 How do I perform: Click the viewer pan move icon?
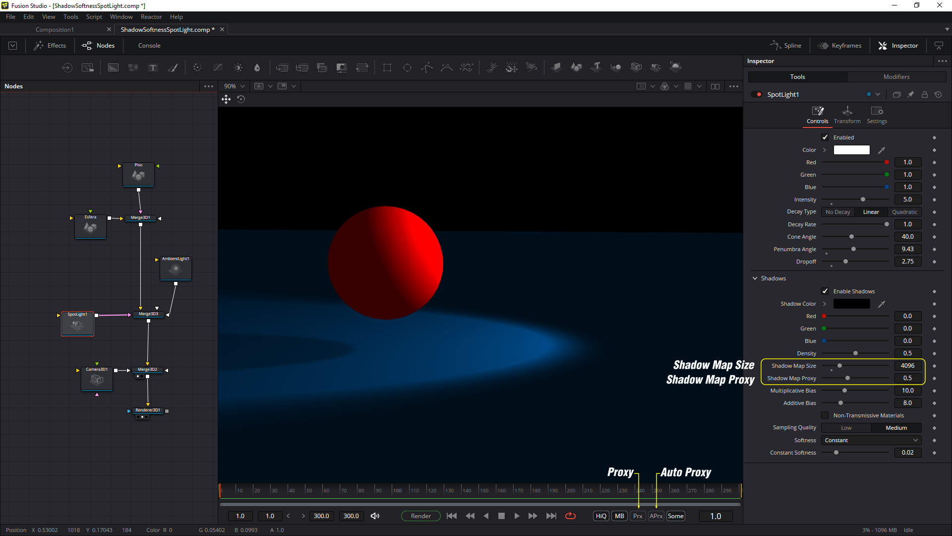coord(226,99)
